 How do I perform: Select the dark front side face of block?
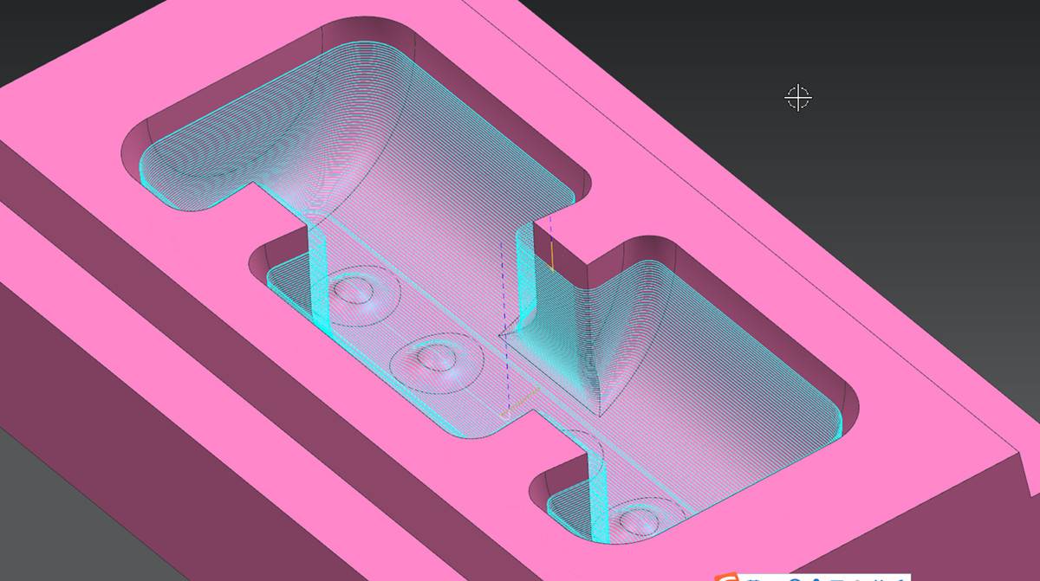click(130, 459)
